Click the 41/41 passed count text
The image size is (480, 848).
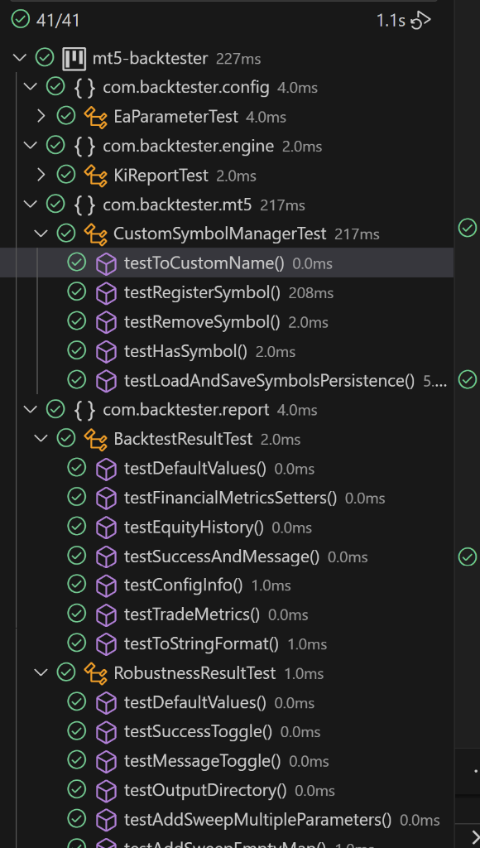[58, 21]
